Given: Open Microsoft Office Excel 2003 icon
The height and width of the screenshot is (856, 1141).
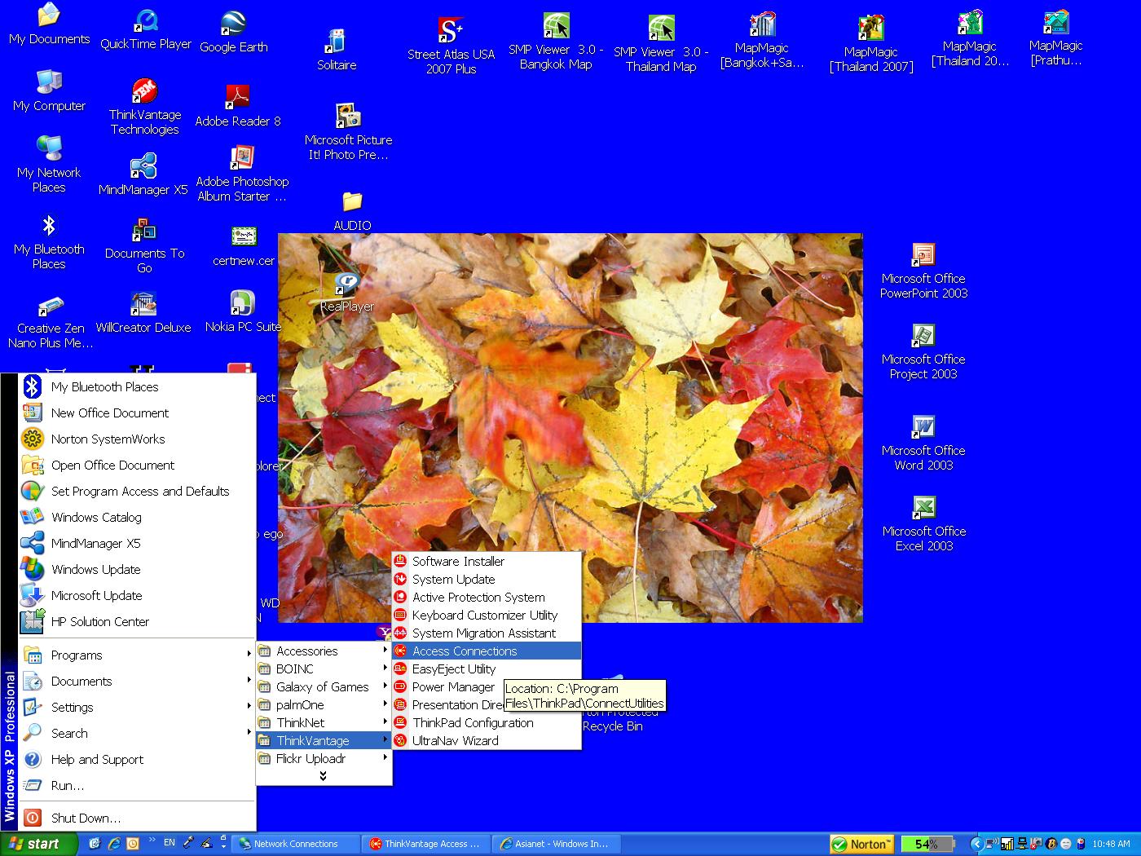Looking at the screenshot, I should click(923, 524).
